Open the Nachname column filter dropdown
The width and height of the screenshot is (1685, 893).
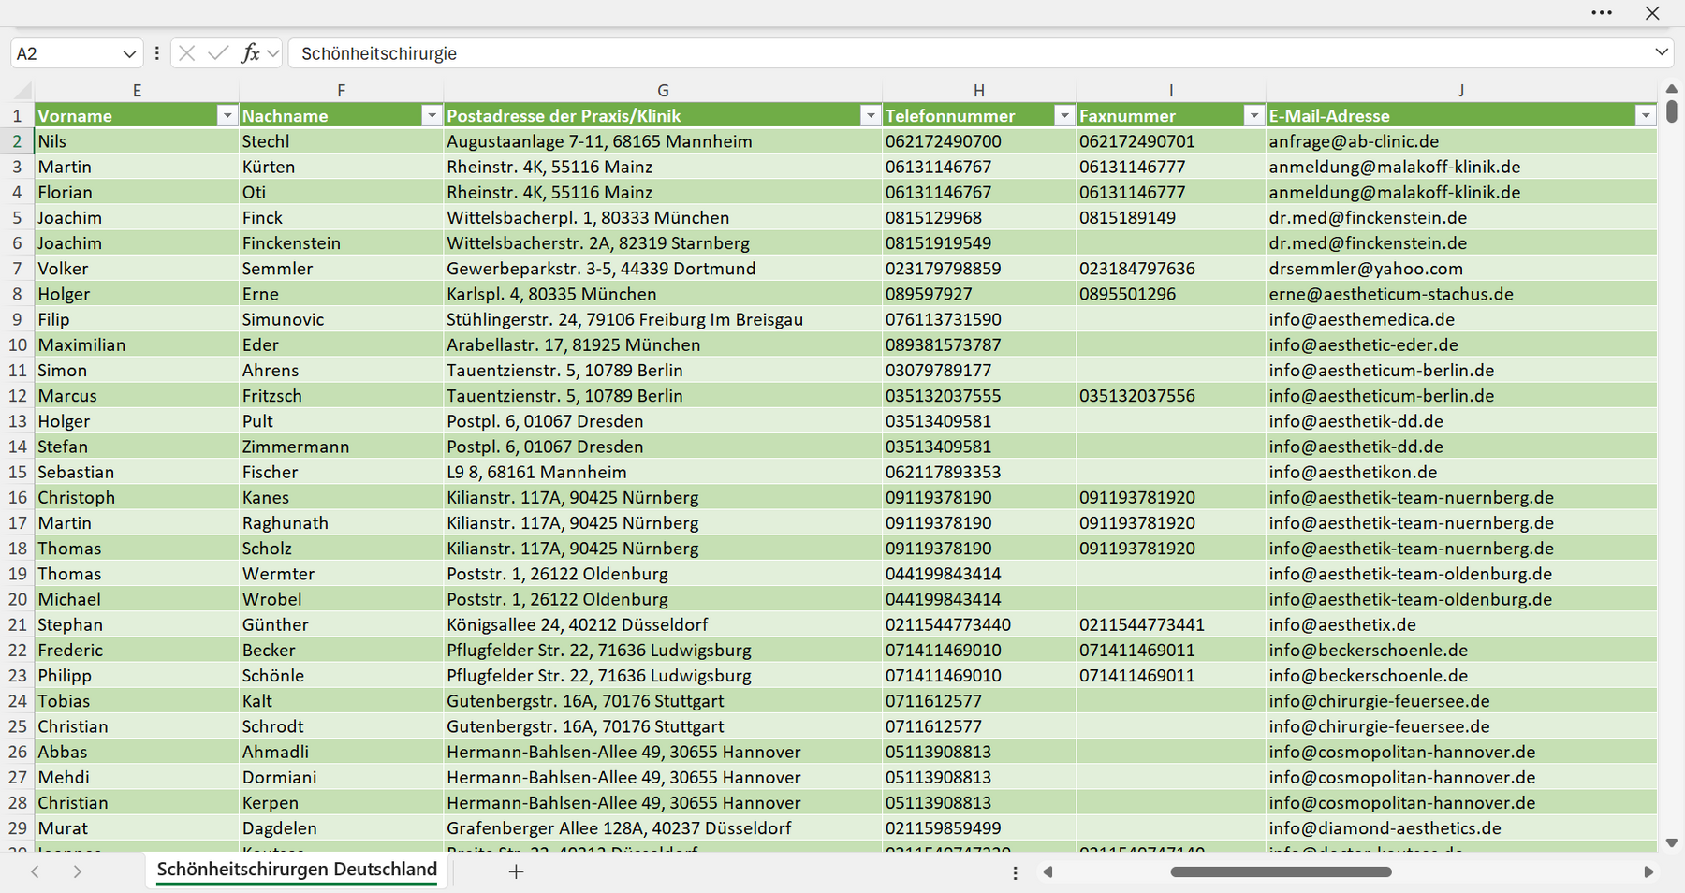click(431, 115)
